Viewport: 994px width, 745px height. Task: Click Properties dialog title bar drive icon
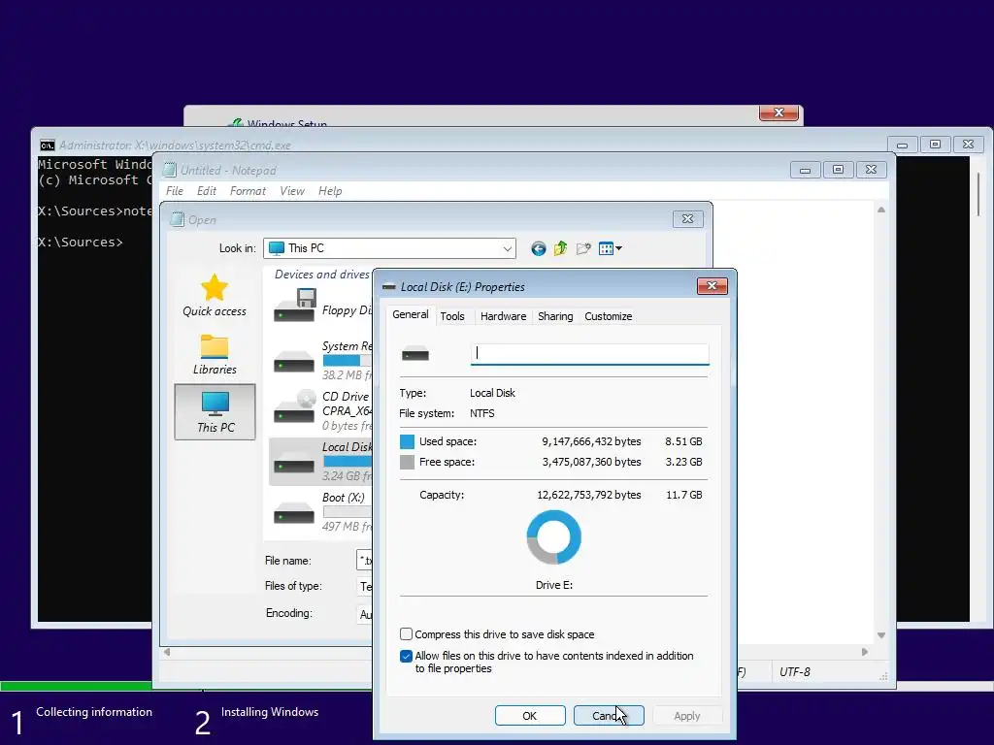click(x=389, y=287)
